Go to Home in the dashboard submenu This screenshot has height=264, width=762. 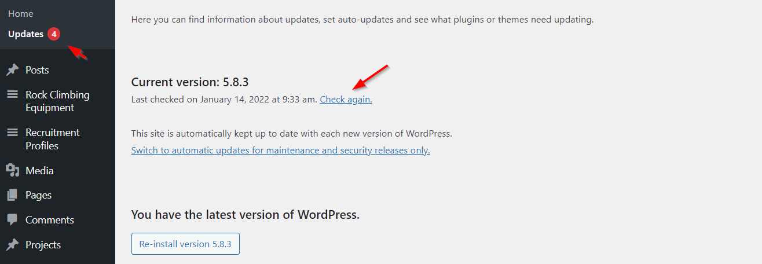point(21,13)
